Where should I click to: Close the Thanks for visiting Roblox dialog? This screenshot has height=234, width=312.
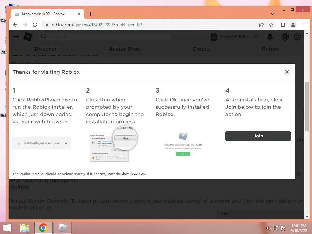tap(287, 72)
